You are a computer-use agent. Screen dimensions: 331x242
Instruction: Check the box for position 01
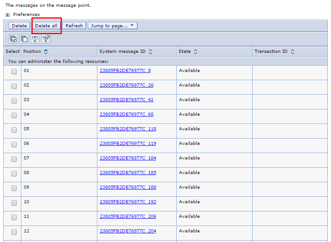(14, 72)
